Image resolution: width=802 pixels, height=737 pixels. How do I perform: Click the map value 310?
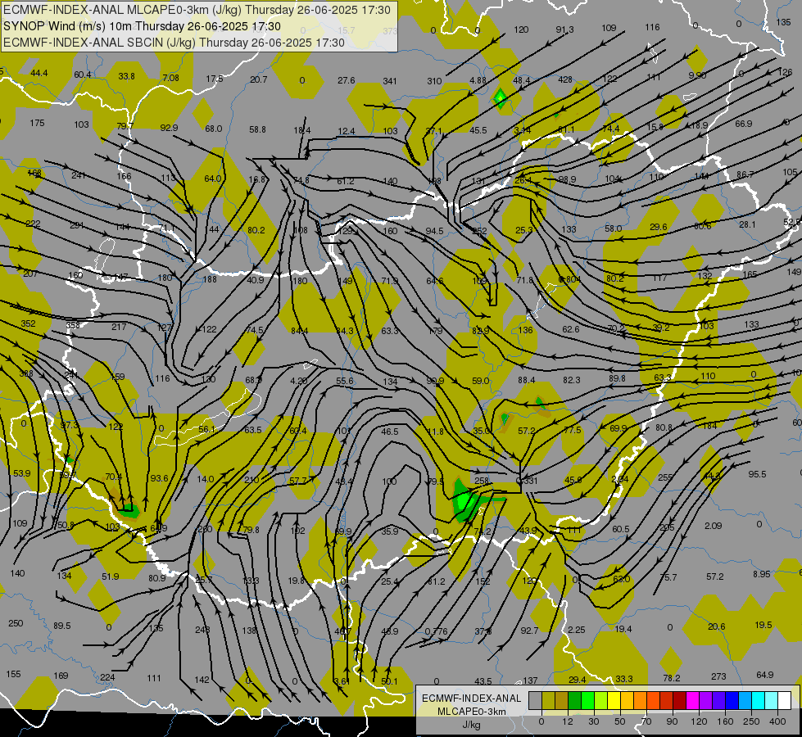[x=434, y=81]
